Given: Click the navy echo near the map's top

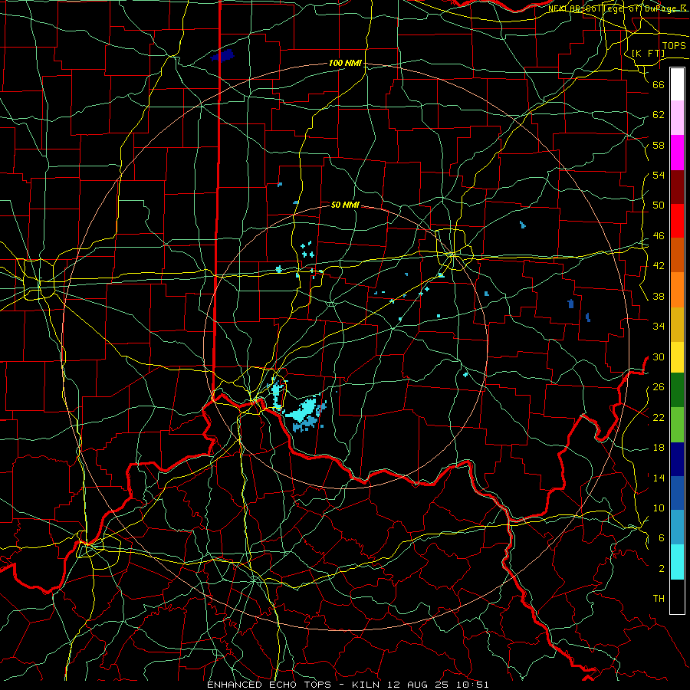Looking at the screenshot, I should pyautogui.click(x=222, y=55).
